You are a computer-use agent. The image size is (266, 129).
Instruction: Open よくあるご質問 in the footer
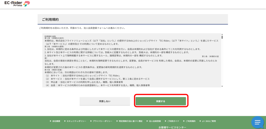(209, 121)
